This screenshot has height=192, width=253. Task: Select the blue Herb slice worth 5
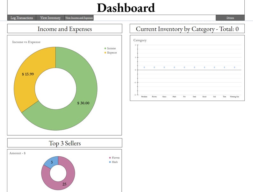pyautogui.click(x=52, y=162)
